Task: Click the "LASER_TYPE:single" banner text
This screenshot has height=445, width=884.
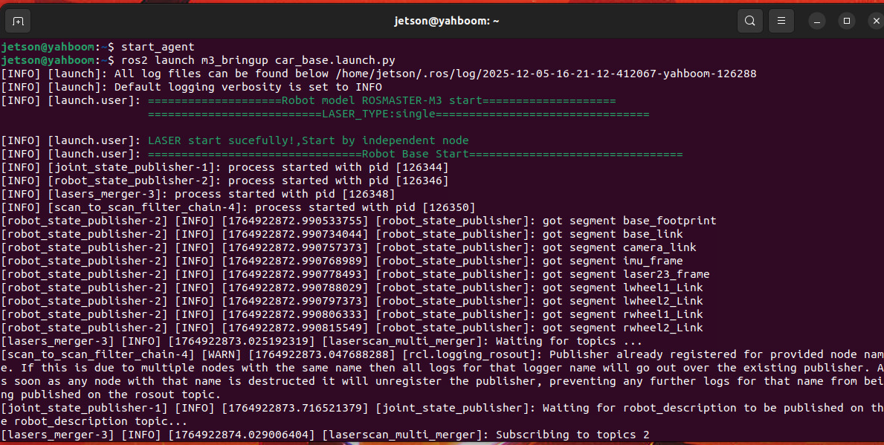Action: tap(379, 114)
